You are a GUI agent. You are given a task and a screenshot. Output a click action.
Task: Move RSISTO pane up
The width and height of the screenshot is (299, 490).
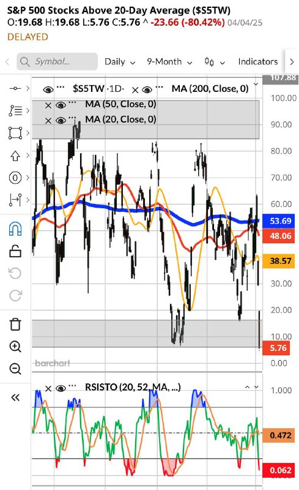pyautogui.click(x=247, y=387)
